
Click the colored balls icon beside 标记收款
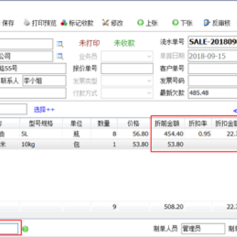[x=64, y=23]
